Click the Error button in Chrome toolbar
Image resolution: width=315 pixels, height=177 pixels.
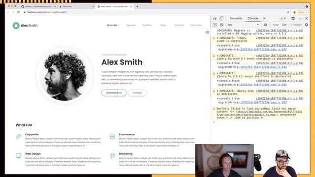tap(303, 12)
